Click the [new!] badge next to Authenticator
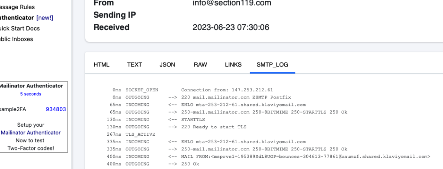The width and height of the screenshot is (443, 169). [x=45, y=18]
